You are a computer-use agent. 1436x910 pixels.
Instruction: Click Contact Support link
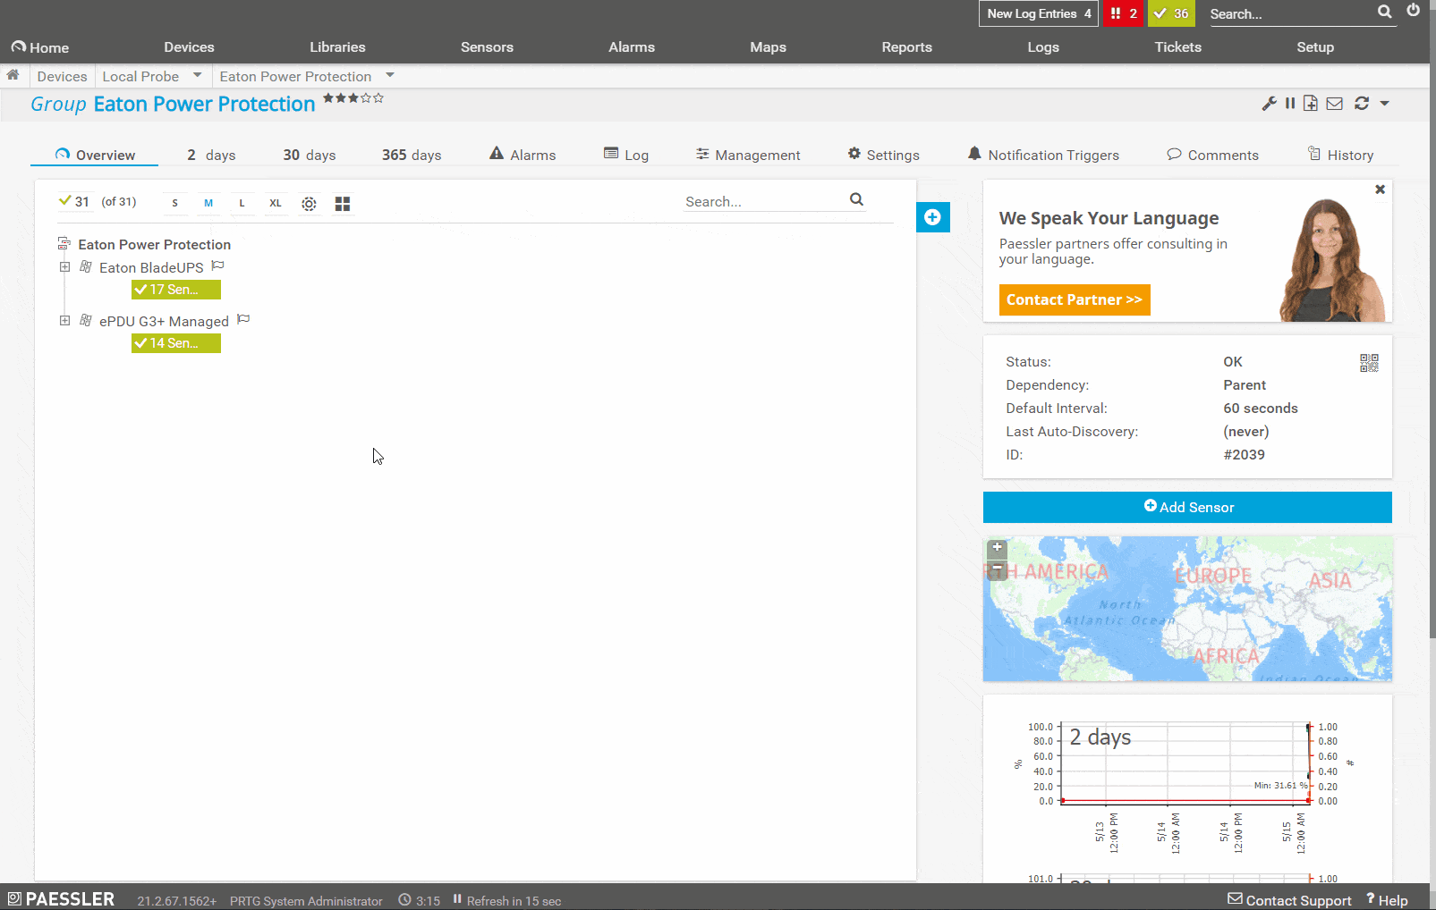(1289, 900)
